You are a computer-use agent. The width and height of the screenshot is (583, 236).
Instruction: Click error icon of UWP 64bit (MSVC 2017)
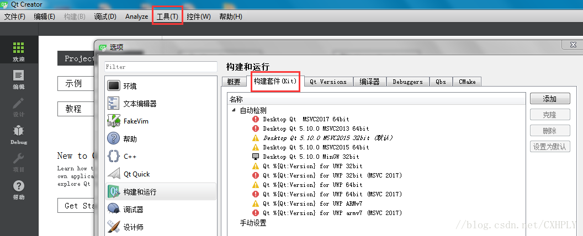[256, 194]
